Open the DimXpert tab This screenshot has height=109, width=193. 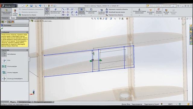[x=32, y=18]
